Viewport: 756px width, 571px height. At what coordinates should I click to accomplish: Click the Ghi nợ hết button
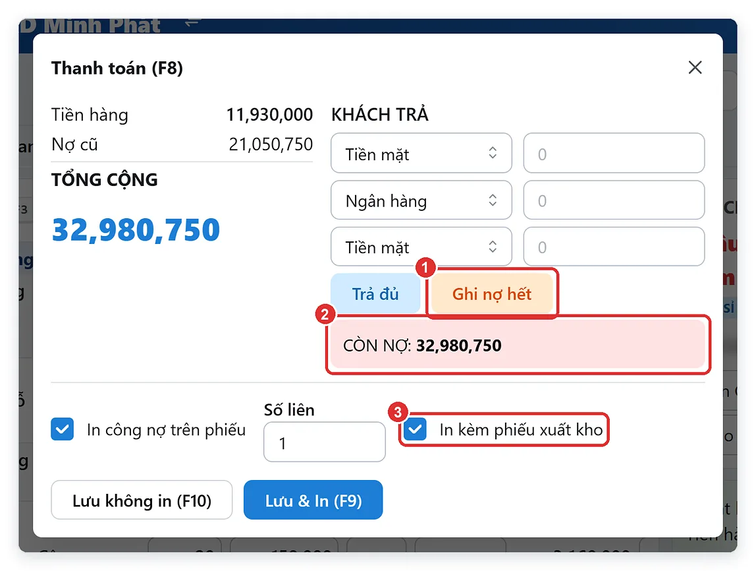pos(491,293)
